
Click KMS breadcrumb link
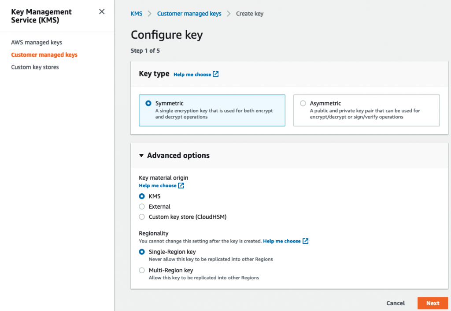(x=137, y=14)
